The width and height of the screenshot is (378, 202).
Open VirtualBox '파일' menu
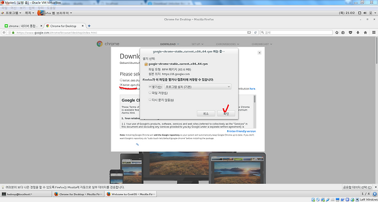point(5,8)
